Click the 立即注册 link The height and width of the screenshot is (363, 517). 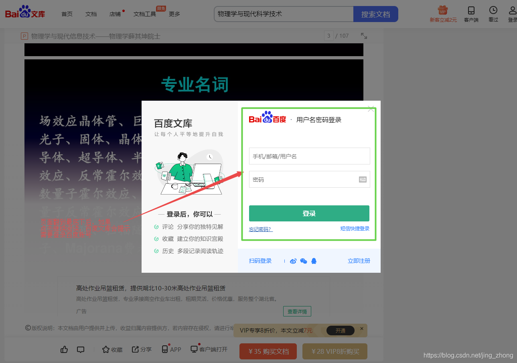click(x=359, y=261)
